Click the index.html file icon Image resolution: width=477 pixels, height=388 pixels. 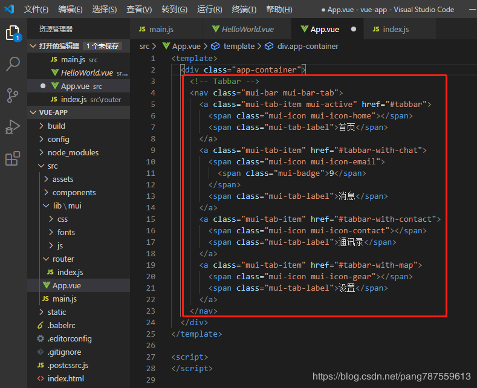tap(41, 378)
